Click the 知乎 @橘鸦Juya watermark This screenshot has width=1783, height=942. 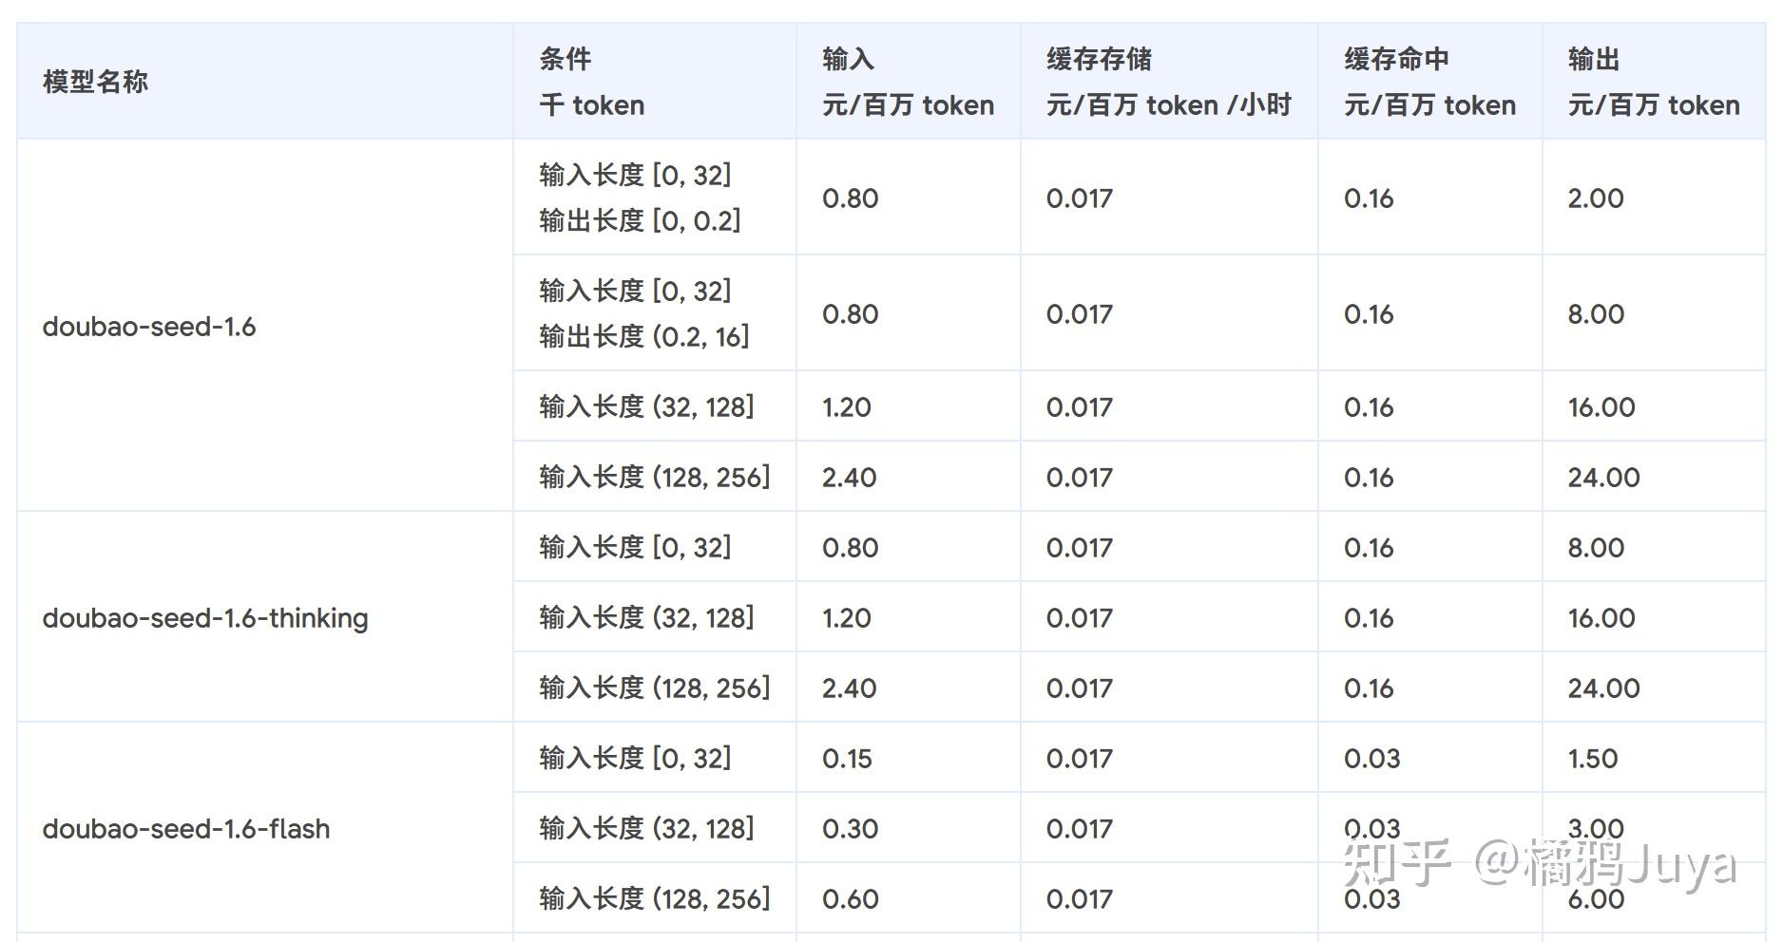pos(1540,863)
